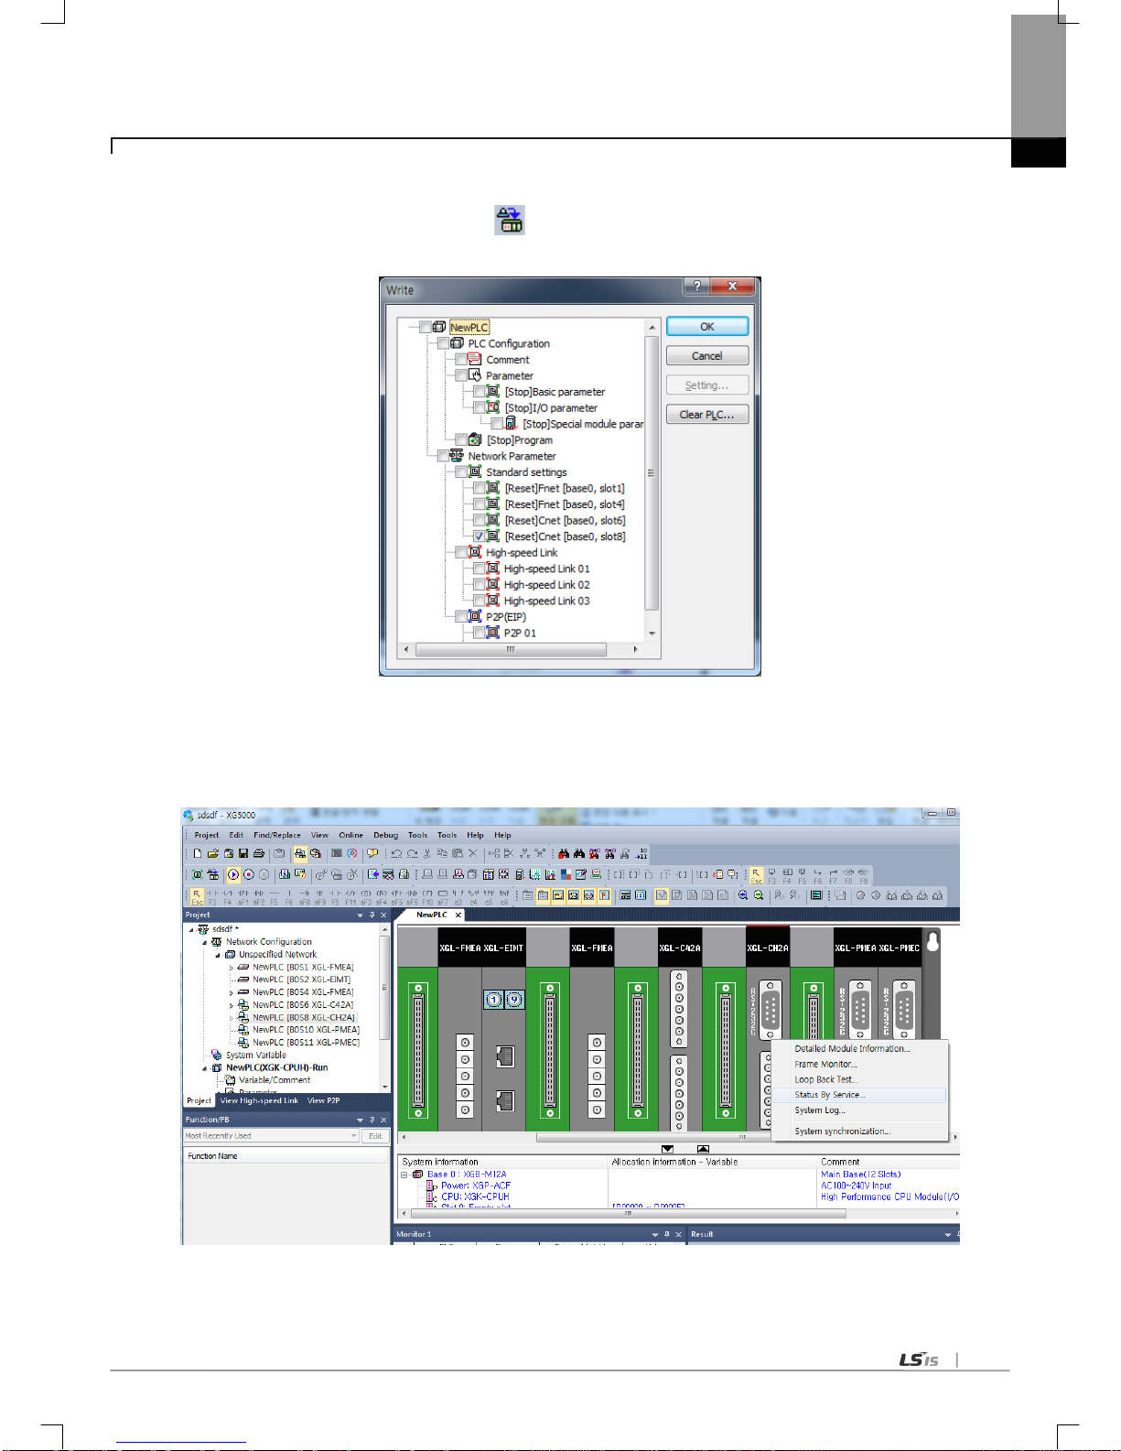This screenshot has height=1451, width=1121.
Task: Collapse the NewPLC(XGK-CPUH)-Run node
Action: pos(205,1068)
